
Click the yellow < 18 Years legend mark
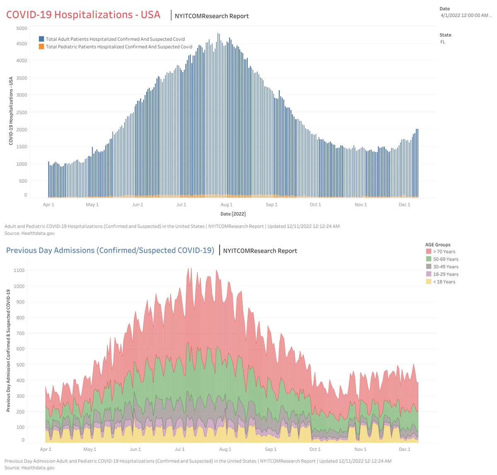click(428, 281)
